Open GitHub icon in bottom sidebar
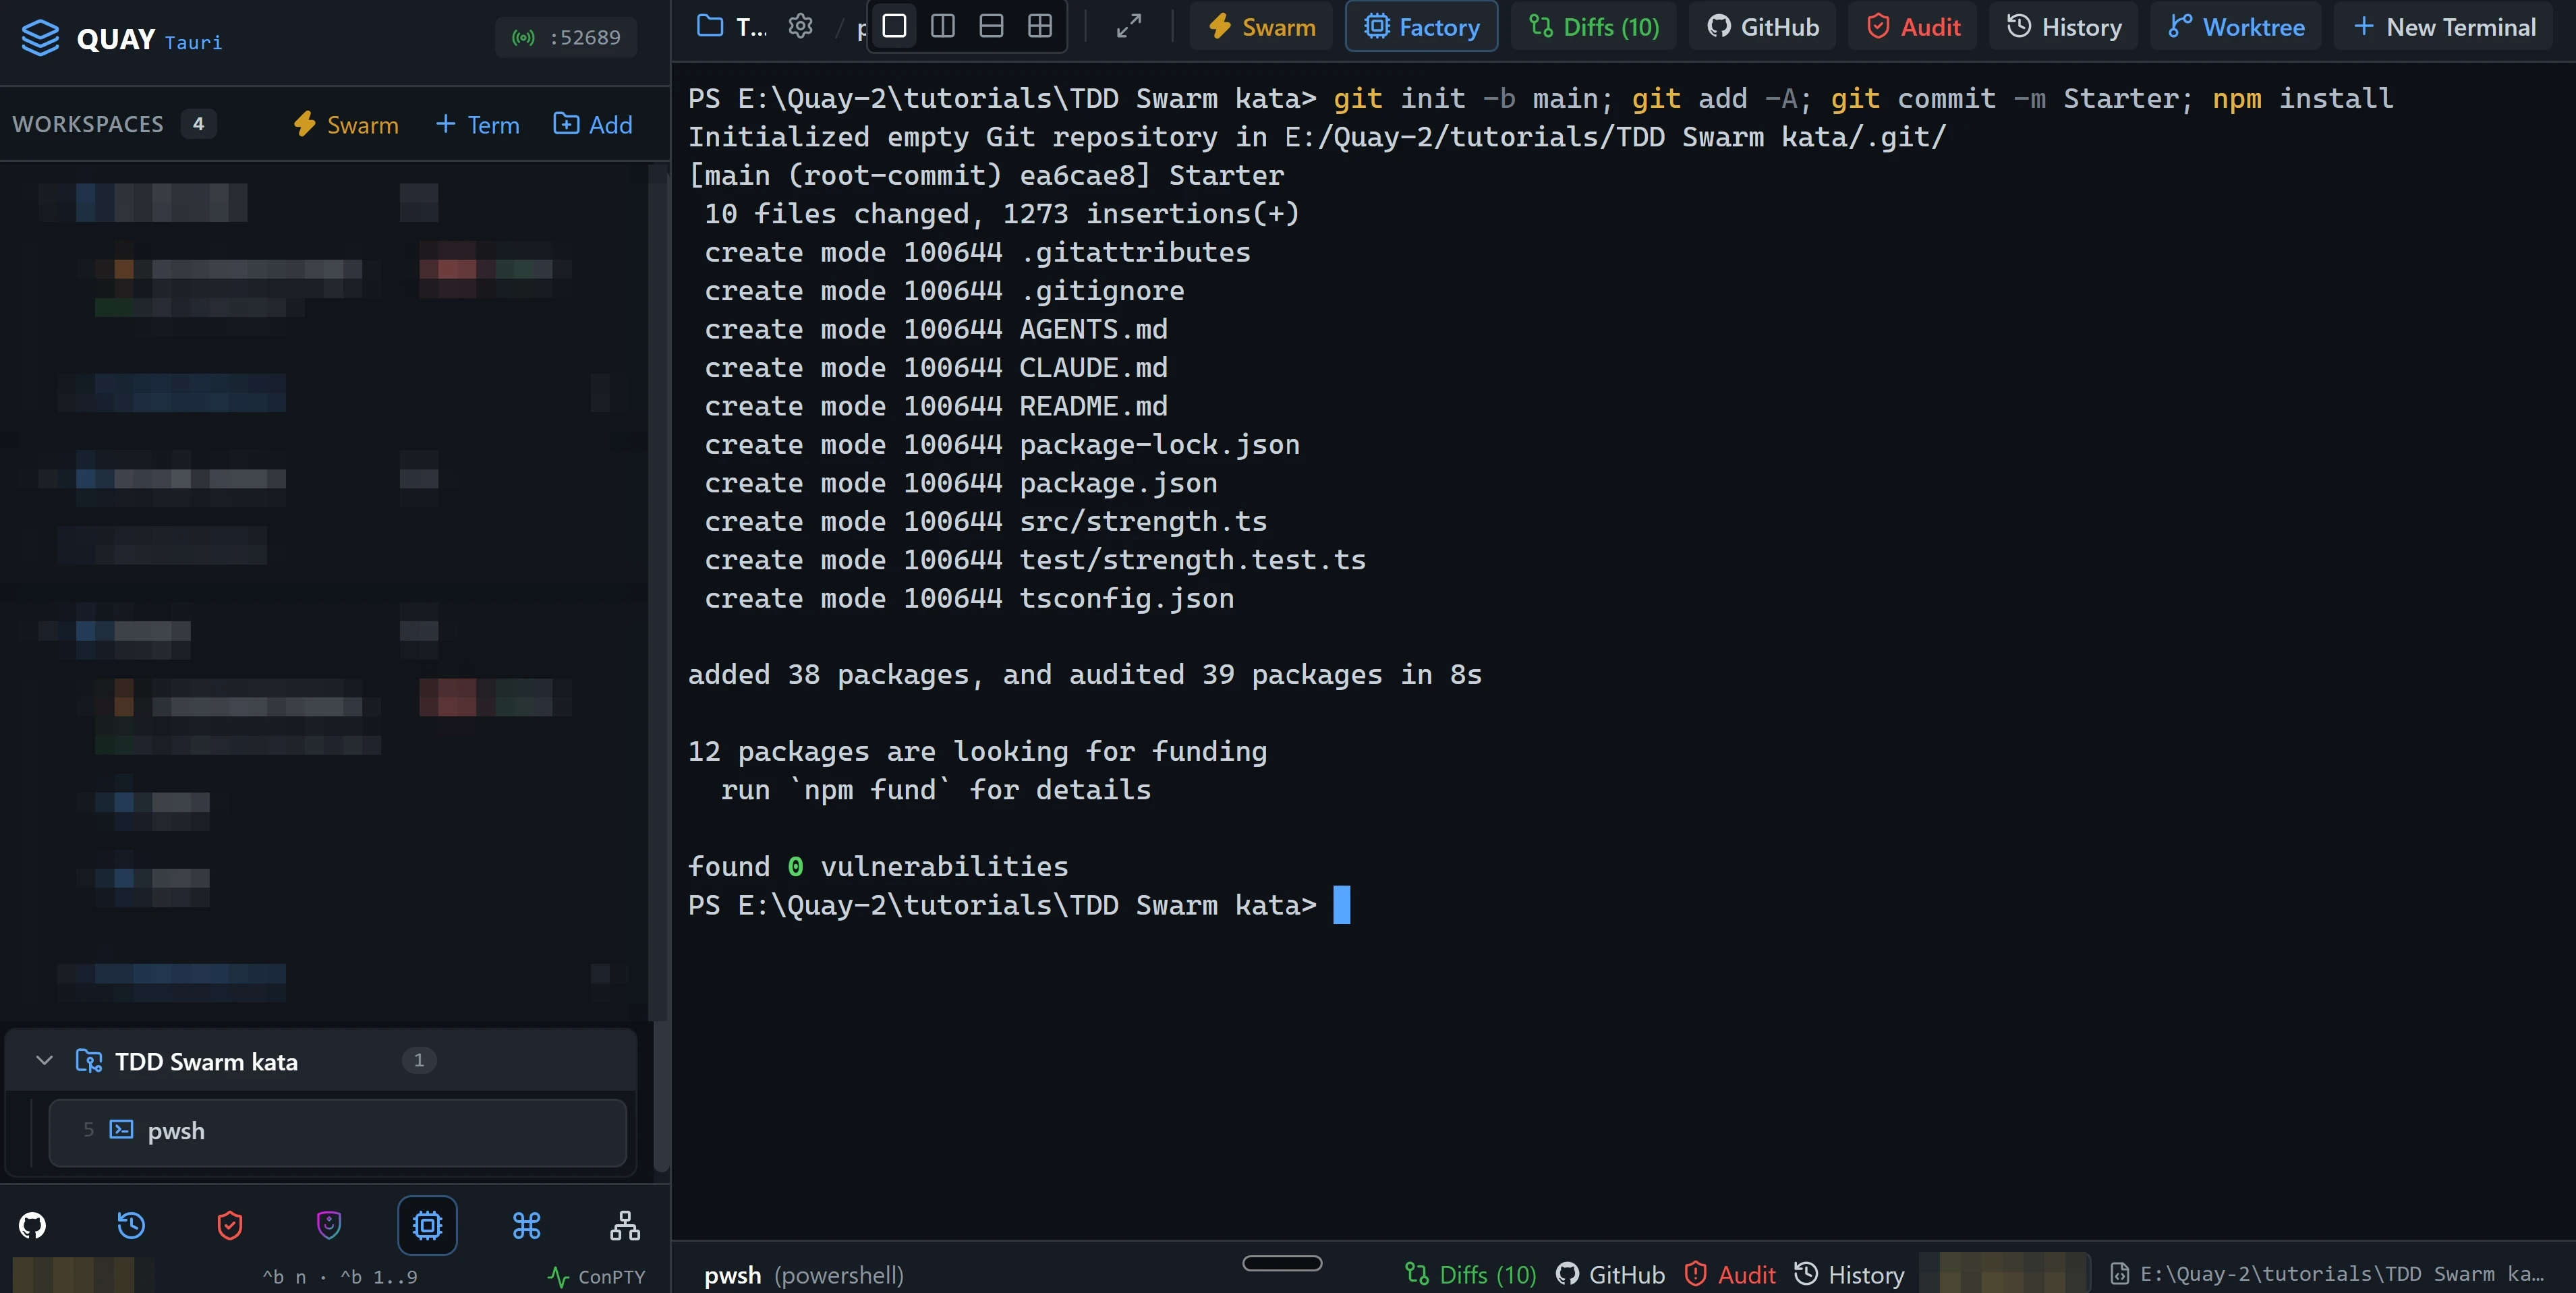This screenshot has width=2576, height=1293. [33, 1225]
